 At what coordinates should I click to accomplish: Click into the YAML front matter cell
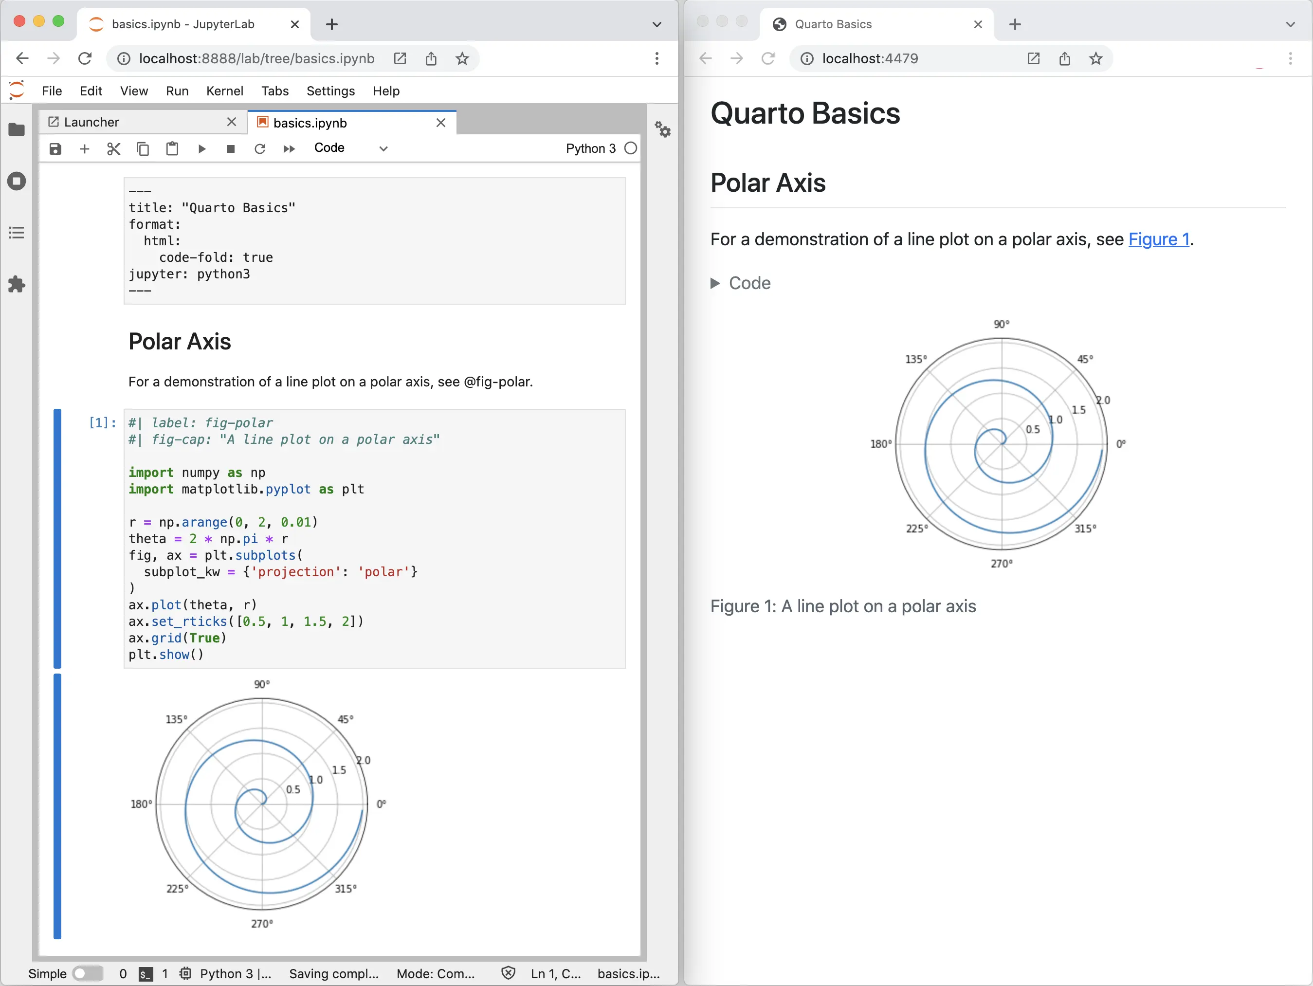pos(375,241)
